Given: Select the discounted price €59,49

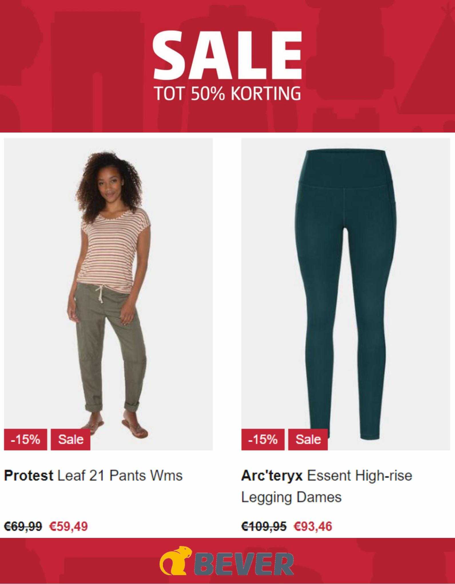Looking at the screenshot, I should [68, 526].
